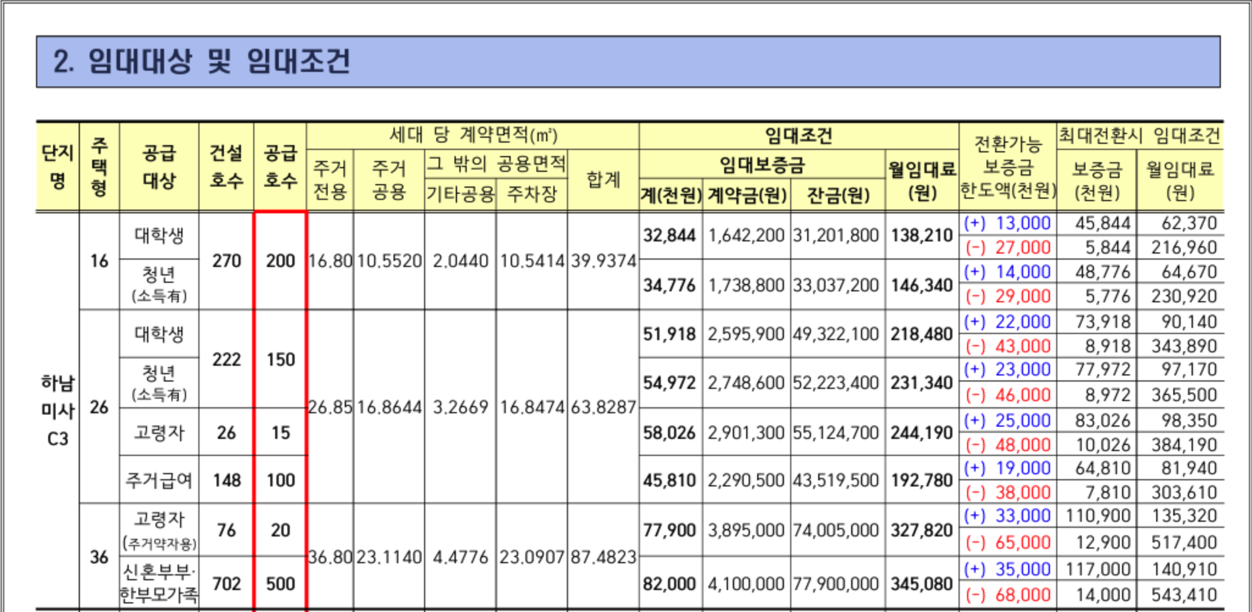Image resolution: width=1252 pixels, height=612 pixels.
Task: Select the monthly rent value 138,210
Action: pyautogui.click(x=921, y=235)
